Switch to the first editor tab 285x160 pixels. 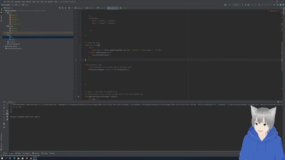pos(79,8)
